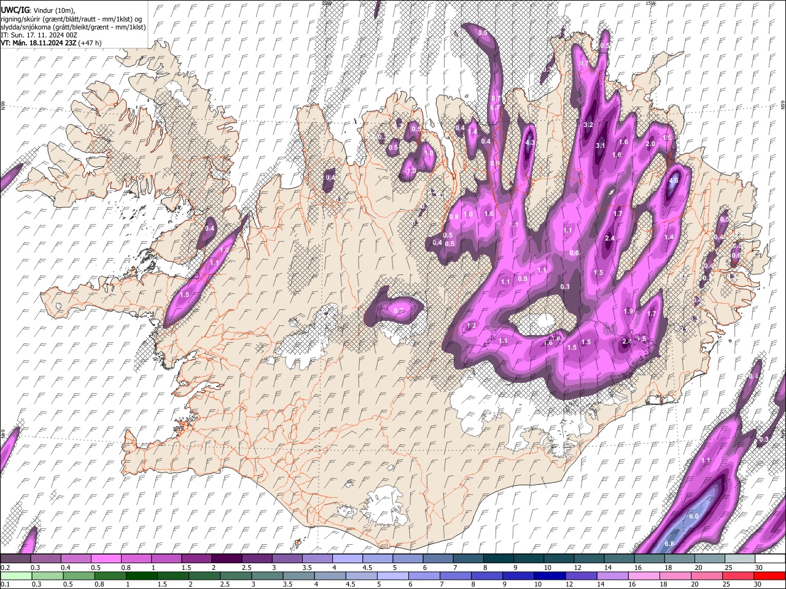786x589 pixels.
Task: Click the 2.0 value label
Action: [x=651, y=144]
